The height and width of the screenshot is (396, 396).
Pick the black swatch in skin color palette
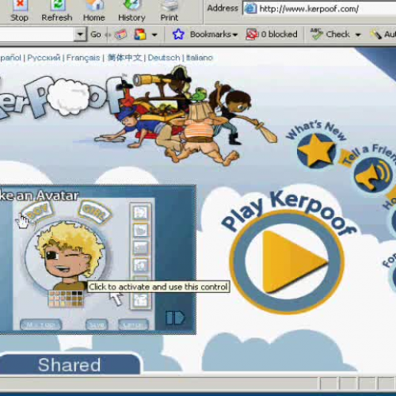pos(80,293)
